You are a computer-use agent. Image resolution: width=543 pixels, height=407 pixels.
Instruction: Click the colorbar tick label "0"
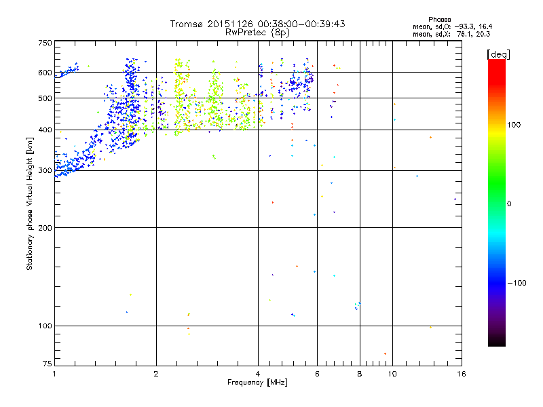(508, 204)
